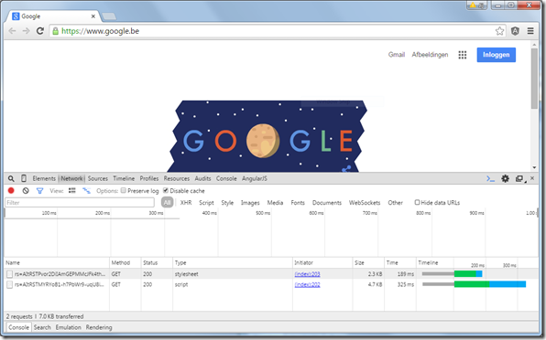Toggle the network overview waterfall icon
546x340 pixels.
[x=86, y=191]
